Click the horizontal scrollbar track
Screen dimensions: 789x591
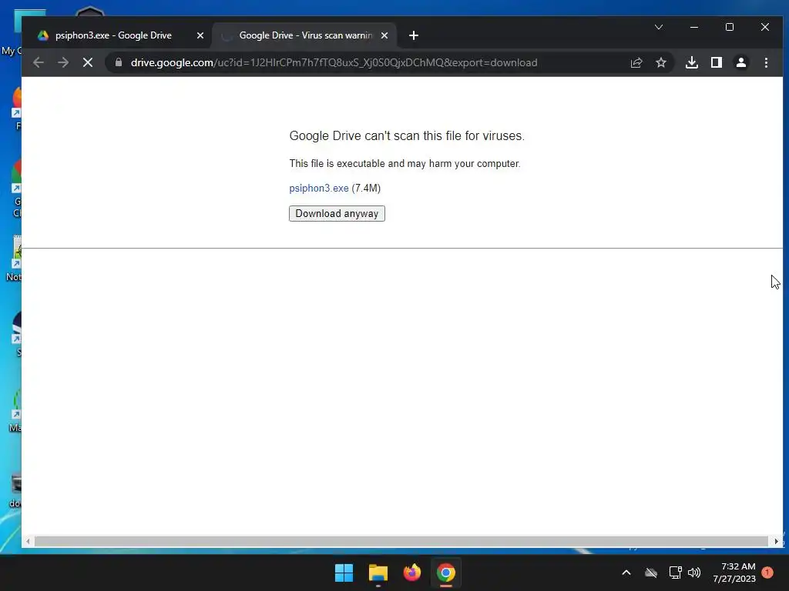tap(401, 541)
